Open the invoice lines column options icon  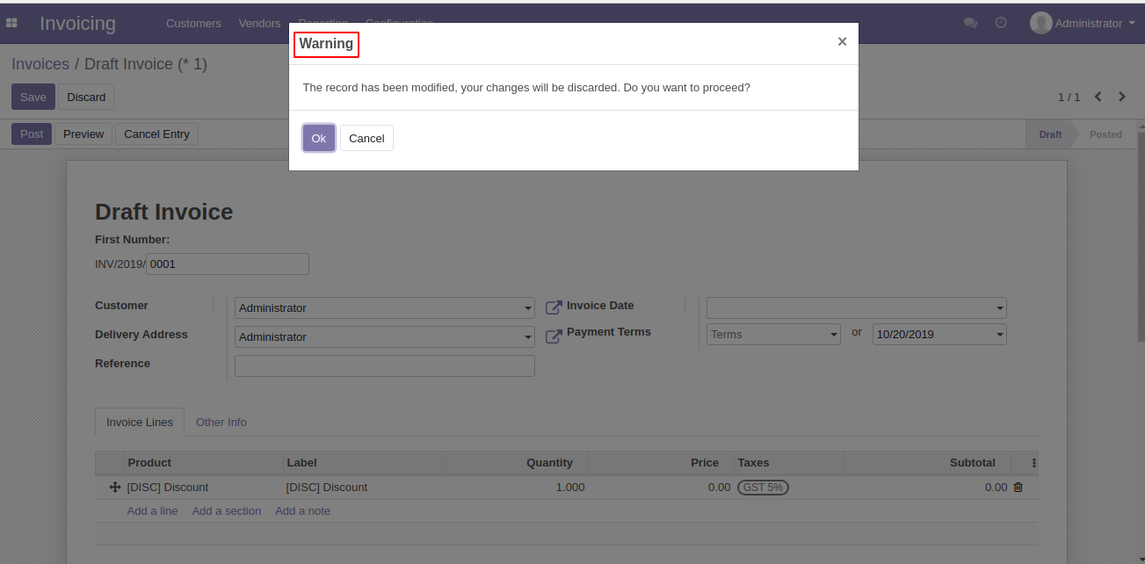(1033, 463)
